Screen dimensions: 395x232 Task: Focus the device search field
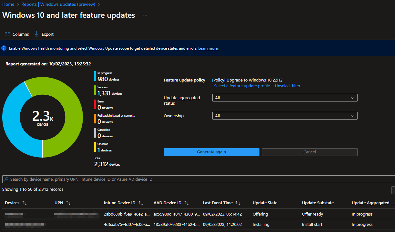(198, 179)
